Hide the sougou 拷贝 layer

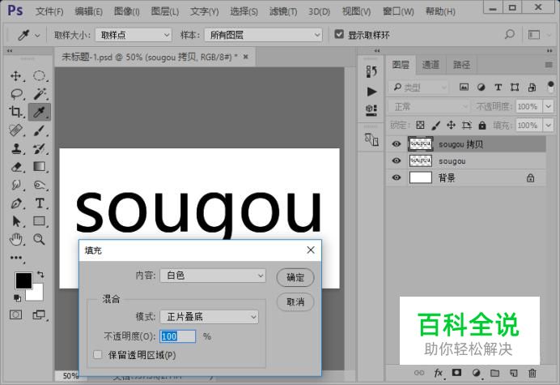[x=396, y=143]
